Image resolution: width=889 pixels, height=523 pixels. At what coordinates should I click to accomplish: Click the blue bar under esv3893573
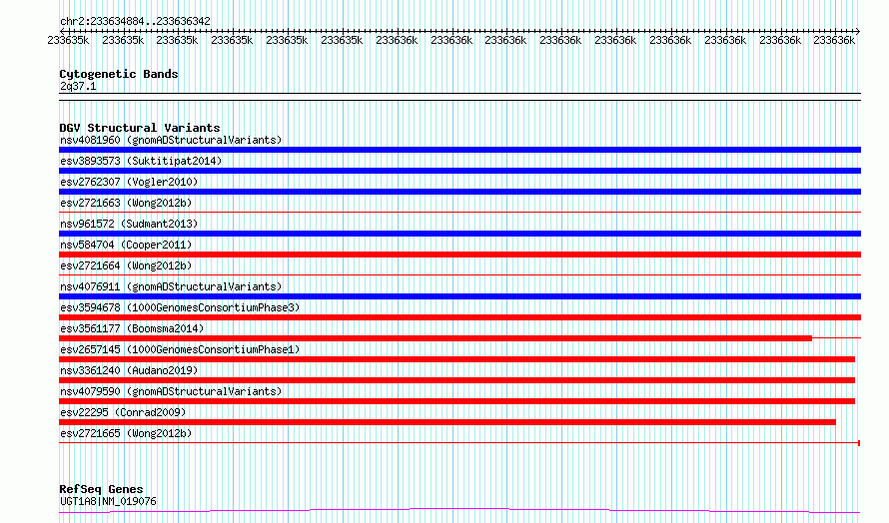[459, 171]
